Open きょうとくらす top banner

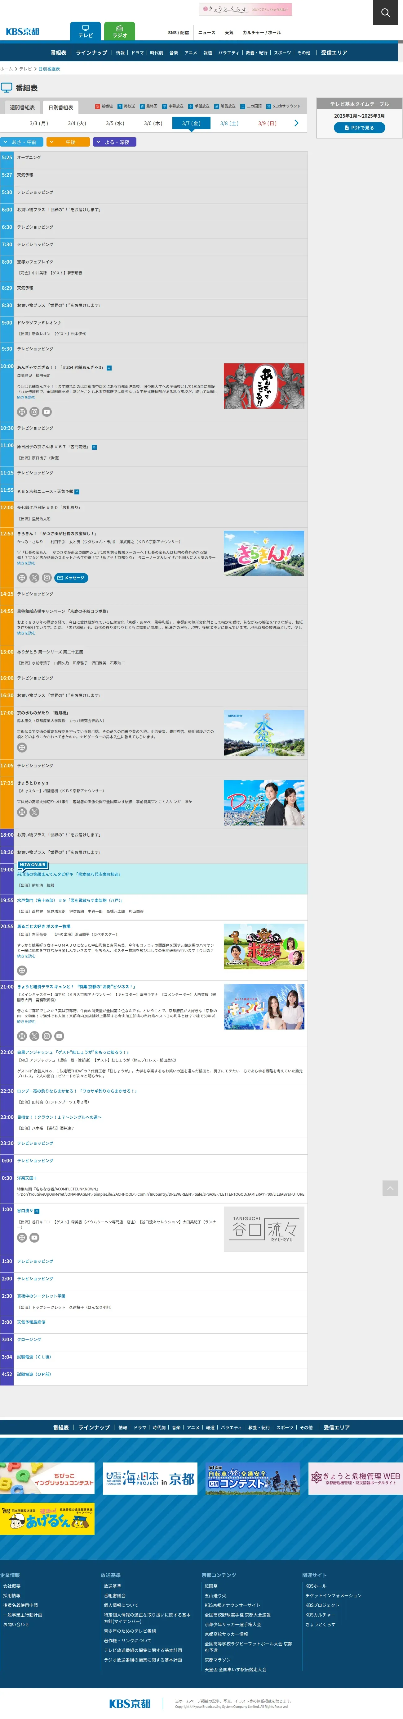(245, 9)
